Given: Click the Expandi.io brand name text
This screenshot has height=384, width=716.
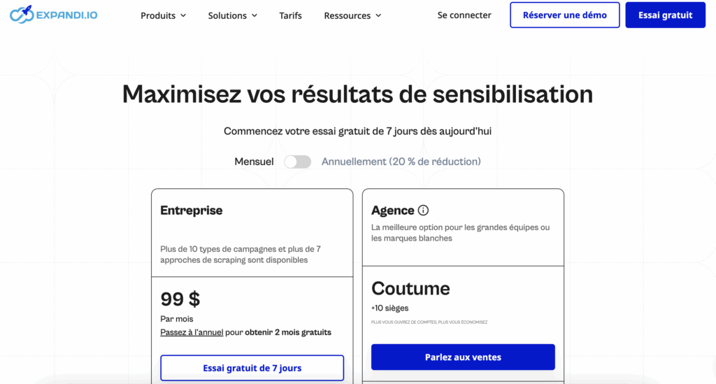Looking at the screenshot, I should tap(67, 14).
